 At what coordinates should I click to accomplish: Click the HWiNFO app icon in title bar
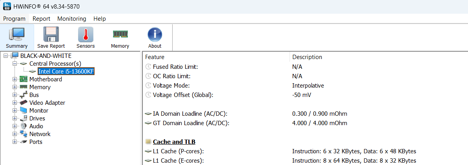point(7,7)
